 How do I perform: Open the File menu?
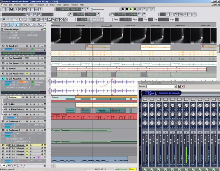[5, 5]
